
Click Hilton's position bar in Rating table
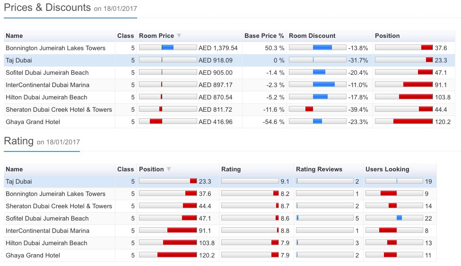pyautogui.click(x=180, y=242)
